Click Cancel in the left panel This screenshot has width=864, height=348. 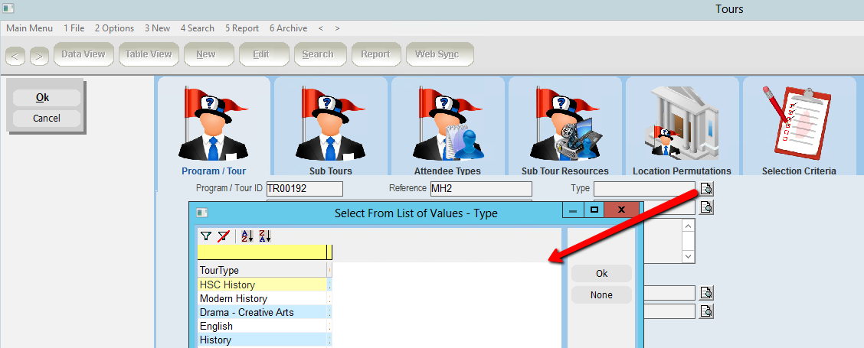47,119
